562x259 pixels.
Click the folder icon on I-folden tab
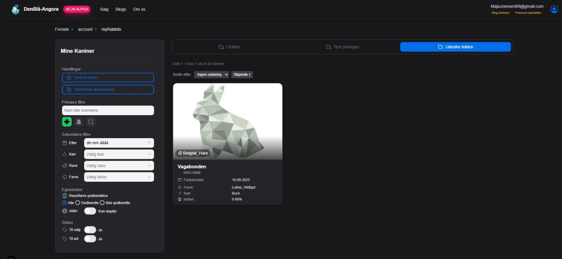pyautogui.click(x=221, y=47)
